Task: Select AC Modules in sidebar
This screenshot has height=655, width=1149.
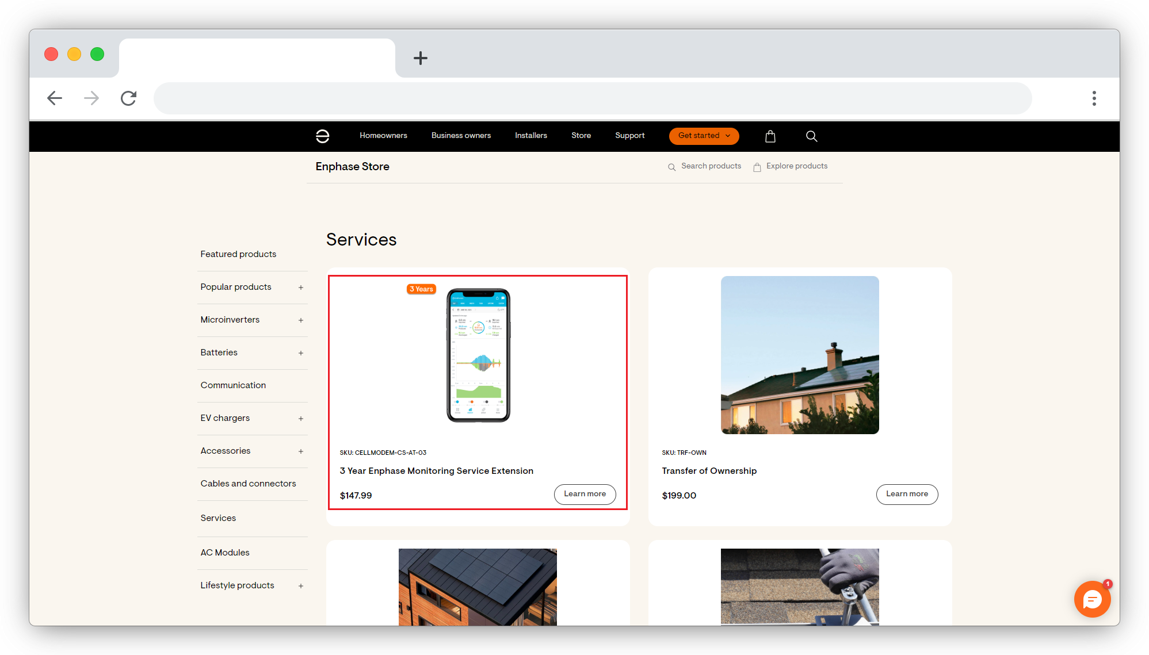Action: [225, 553]
